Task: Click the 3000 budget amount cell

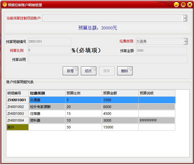Action: pyautogui.click(x=120, y=120)
